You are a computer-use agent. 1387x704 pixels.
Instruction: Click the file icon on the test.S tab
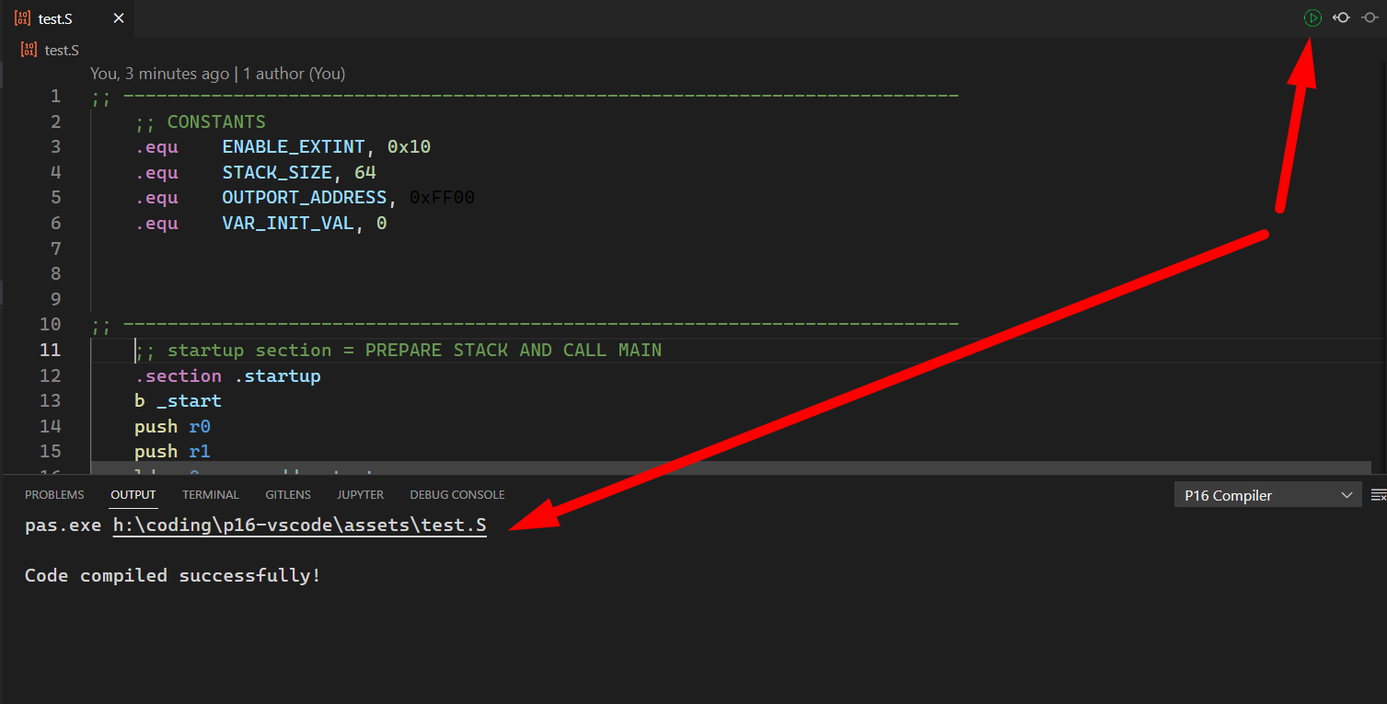click(x=23, y=18)
